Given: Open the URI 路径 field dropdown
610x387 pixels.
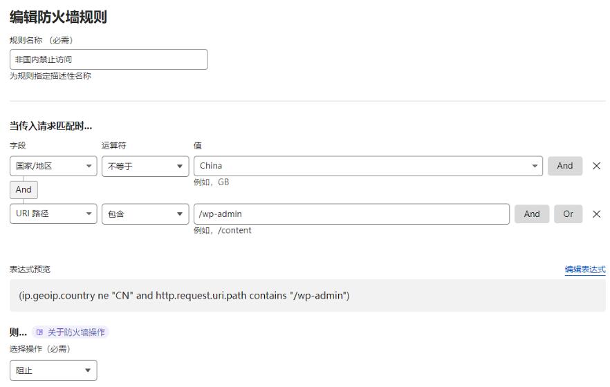Looking at the screenshot, I should point(53,214).
